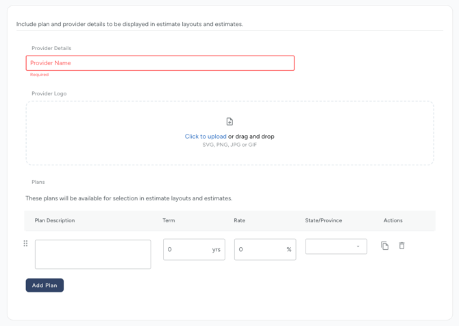Focus the Provider Name field
Image resolution: width=459 pixels, height=326 pixels.
(x=160, y=63)
